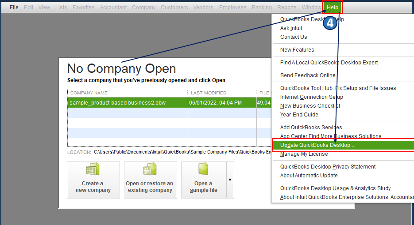414x225 pixels.
Task: Click Open or restore an existing company
Action: coord(150,180)
